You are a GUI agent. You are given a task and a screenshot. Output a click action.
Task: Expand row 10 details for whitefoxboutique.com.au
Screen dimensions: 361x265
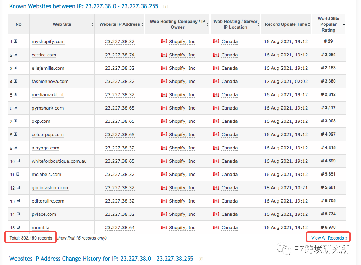tap(18, 161)
